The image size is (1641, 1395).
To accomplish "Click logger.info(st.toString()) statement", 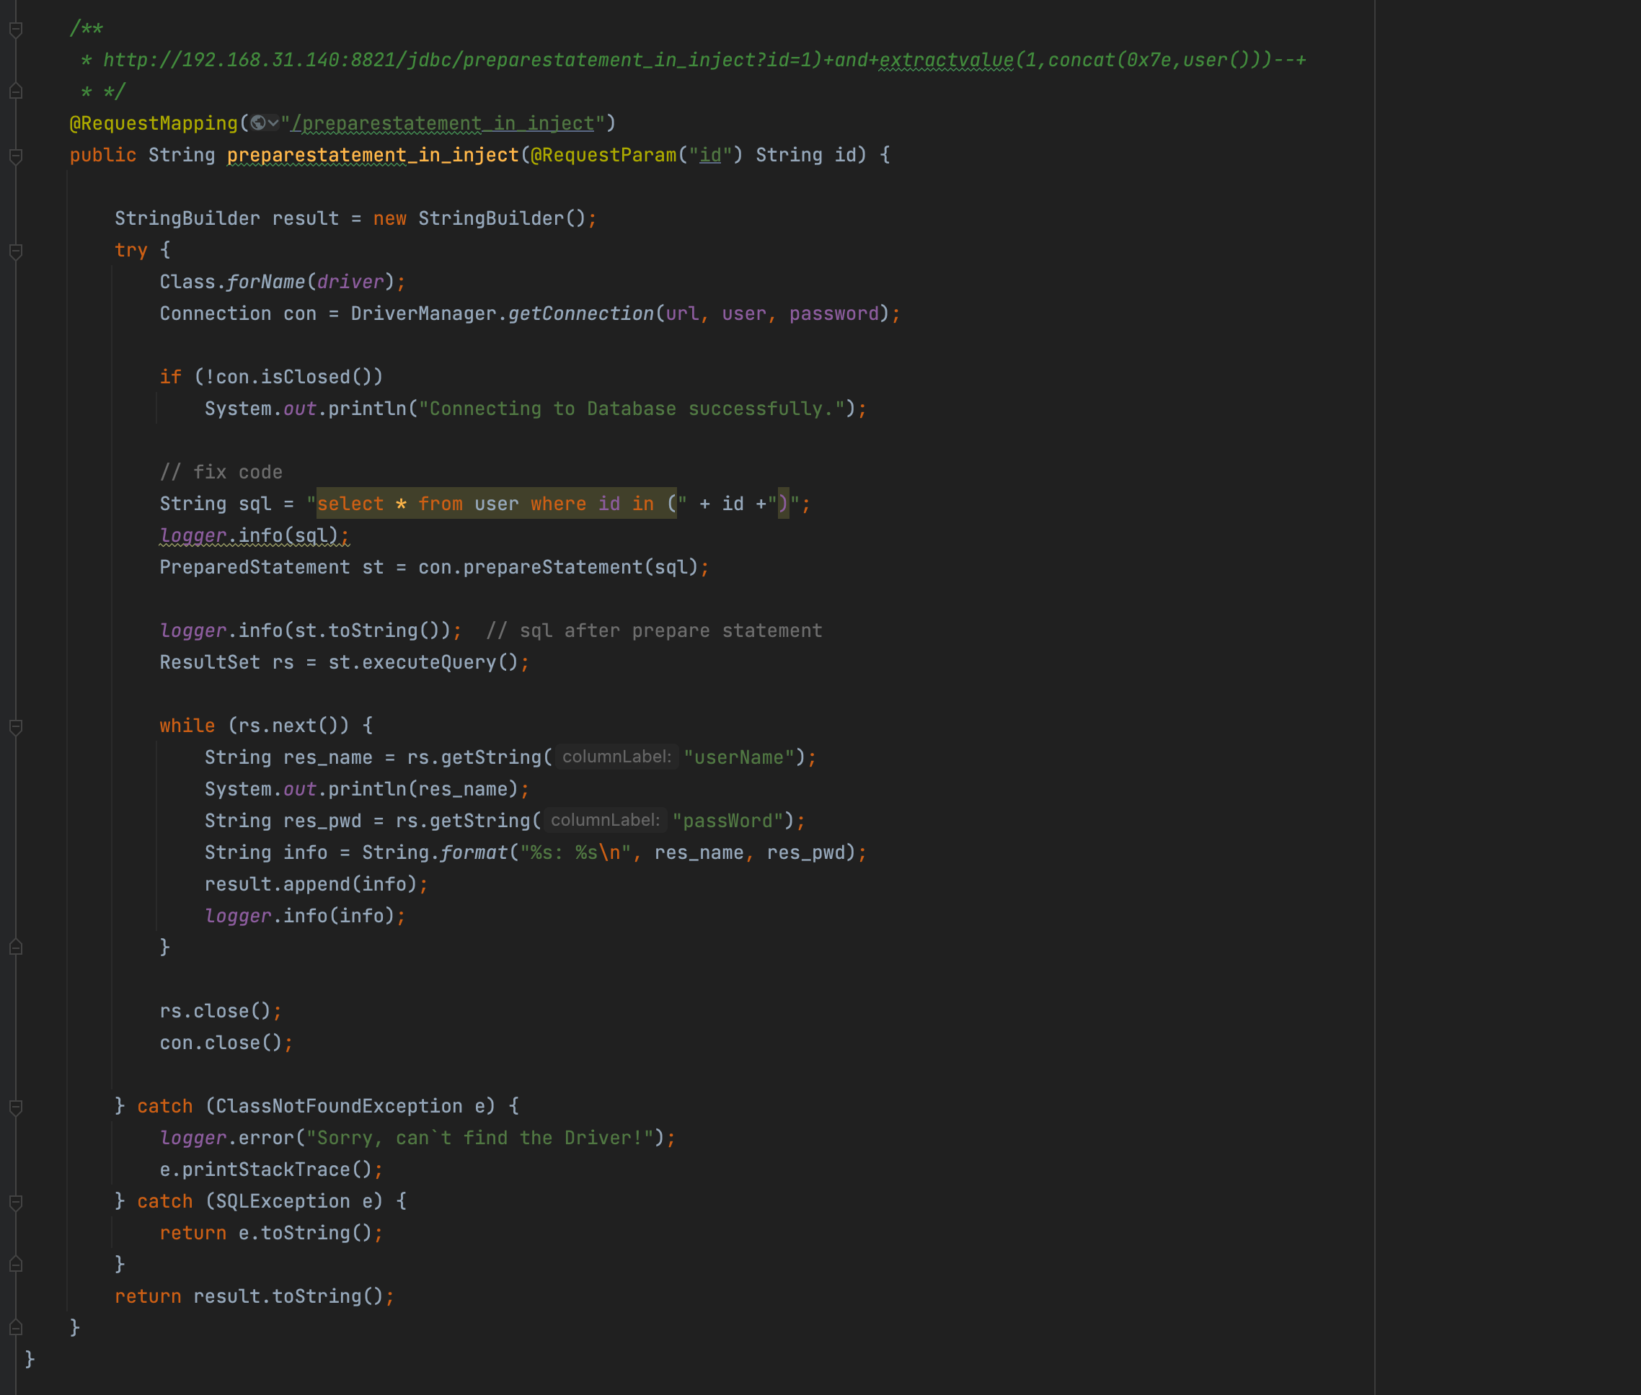I will point(310,631).
